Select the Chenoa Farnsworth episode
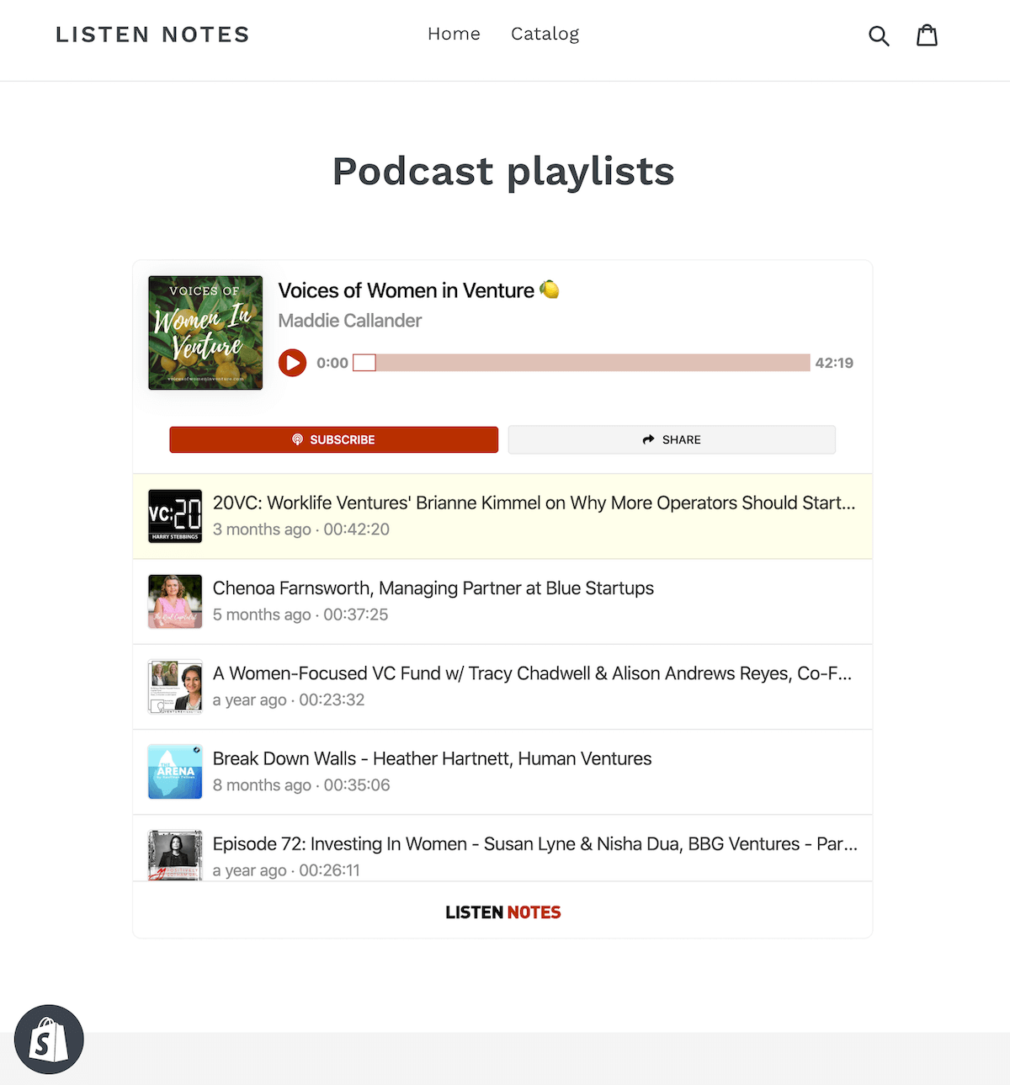Viewport: 1010px width, 1085px height. click(502, 601)
